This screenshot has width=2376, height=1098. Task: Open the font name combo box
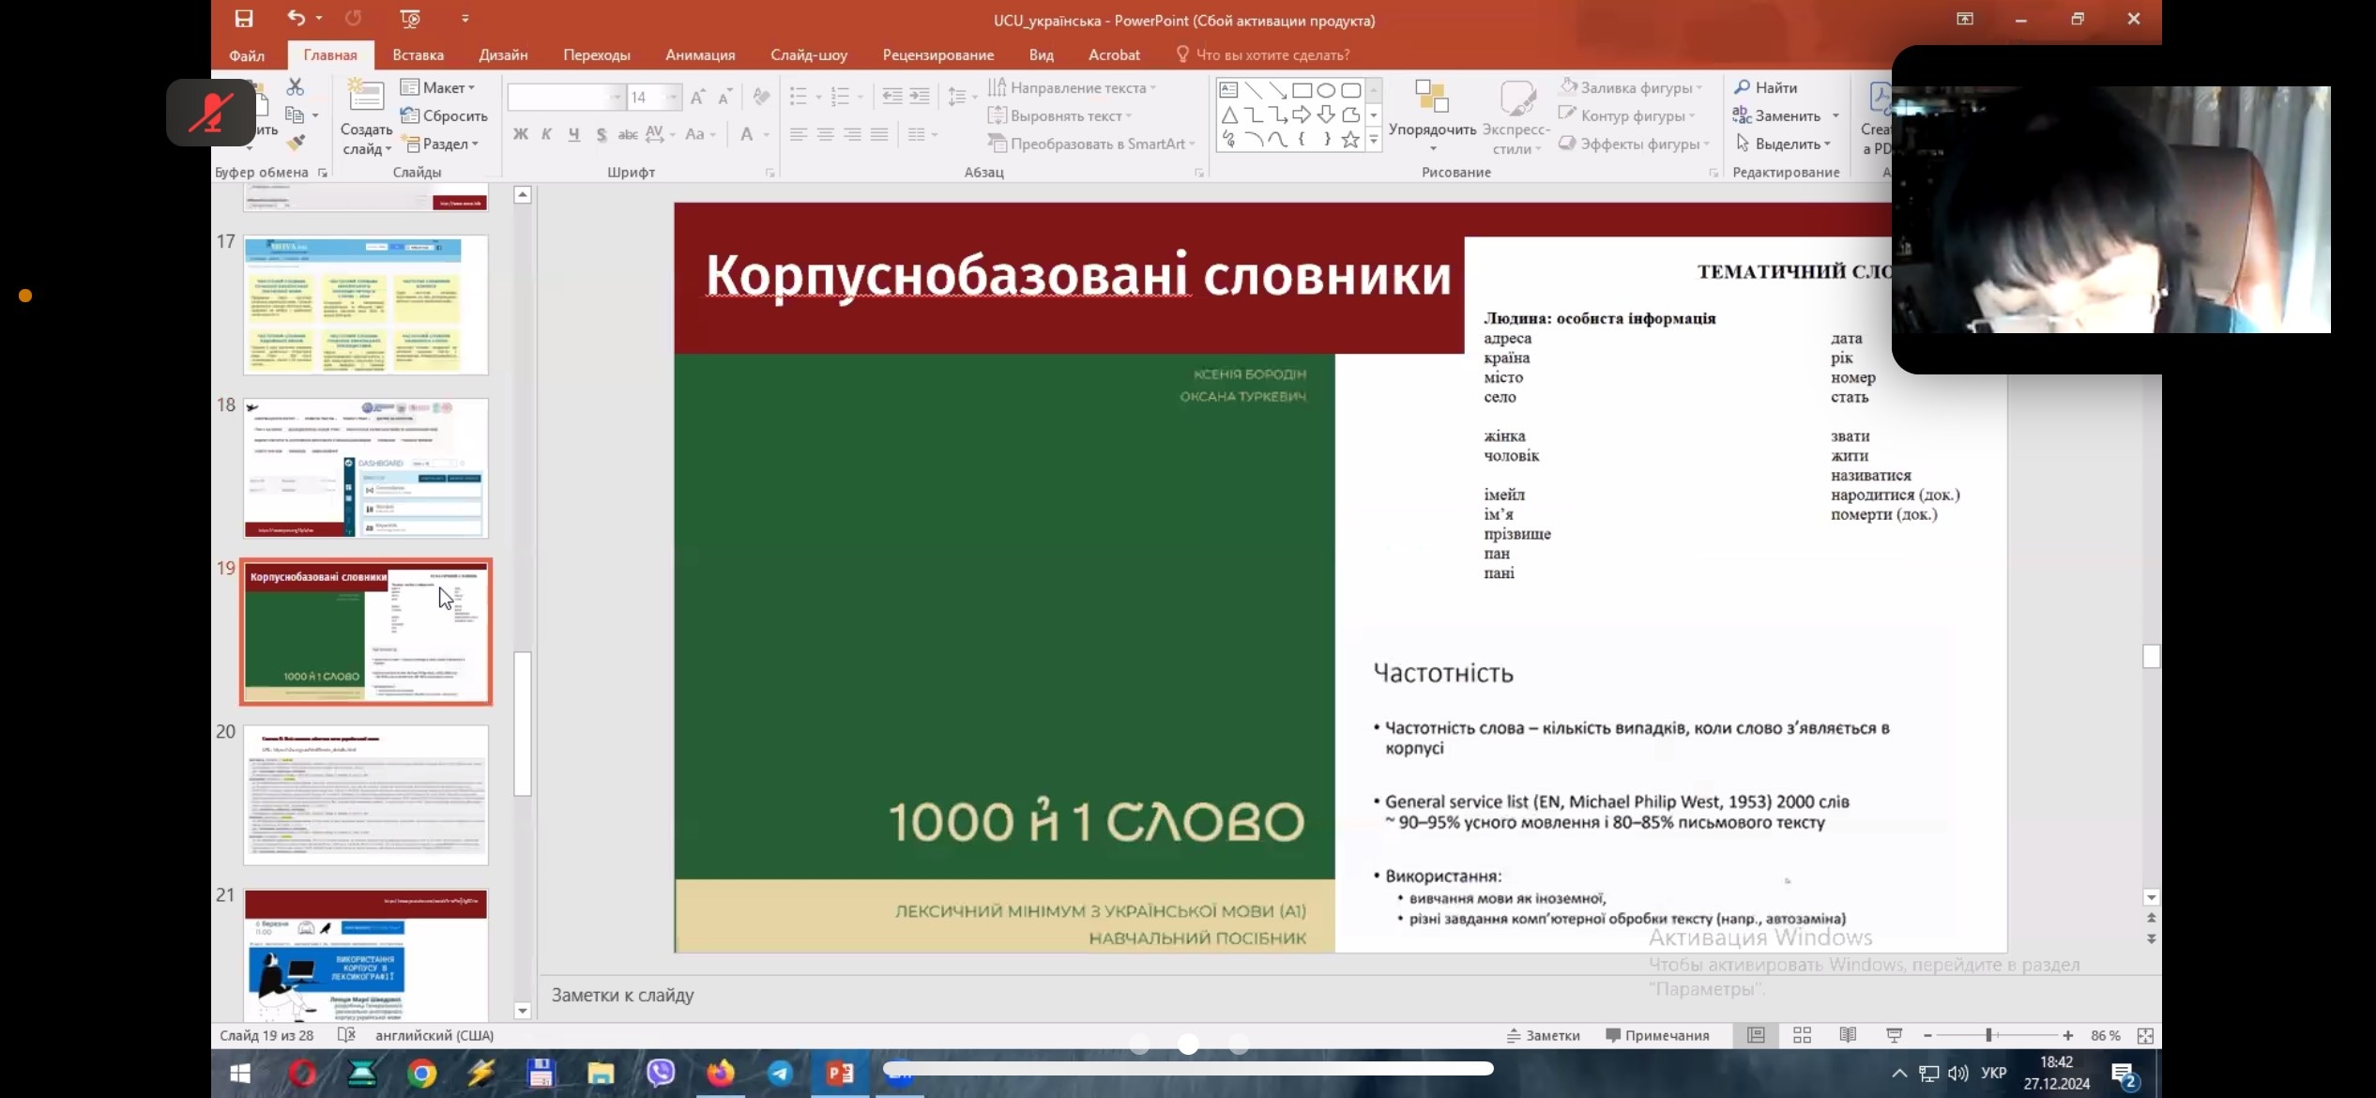click(x=566, y=97)
